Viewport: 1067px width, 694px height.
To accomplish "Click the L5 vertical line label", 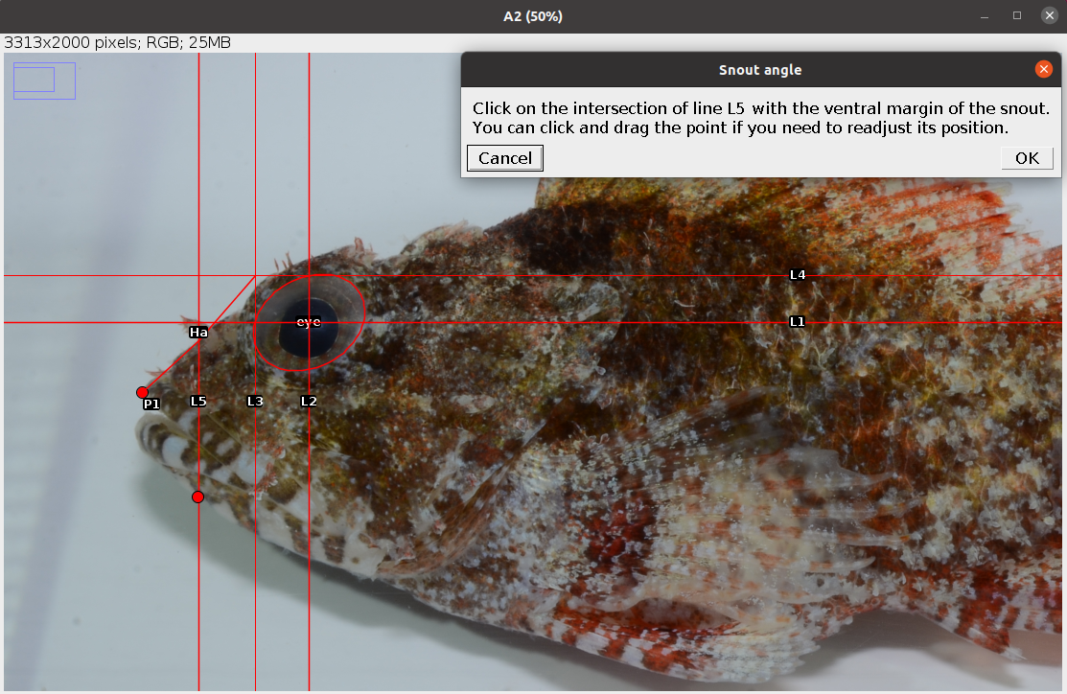I will (x=198, y=402).
